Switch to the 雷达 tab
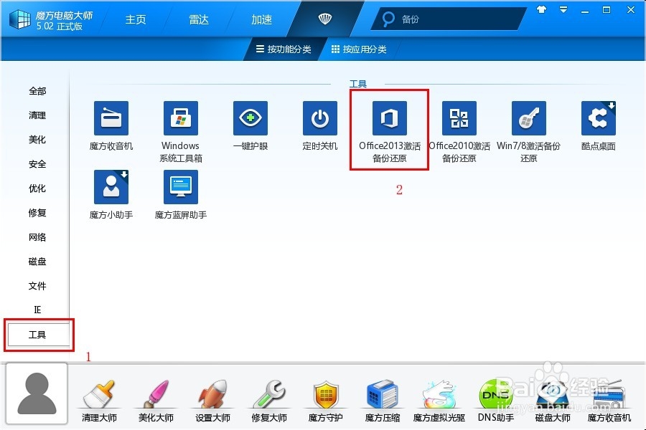646x430 pixels. pos(199,19)
